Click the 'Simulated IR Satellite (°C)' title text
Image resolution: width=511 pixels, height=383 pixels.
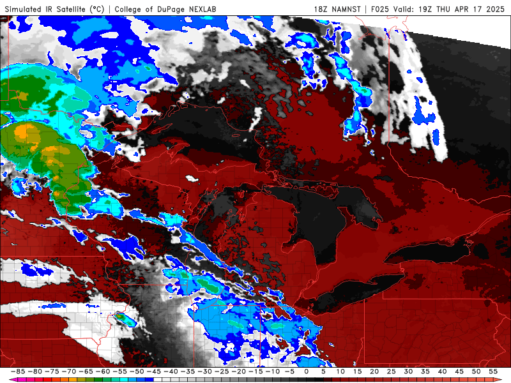[x=54, y=10]
